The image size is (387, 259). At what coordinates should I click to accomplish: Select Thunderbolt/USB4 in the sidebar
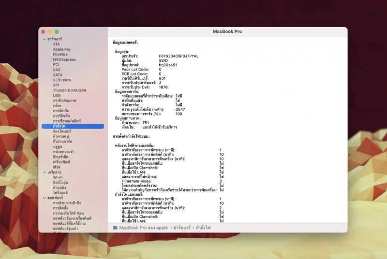click(x=69, y=90)
